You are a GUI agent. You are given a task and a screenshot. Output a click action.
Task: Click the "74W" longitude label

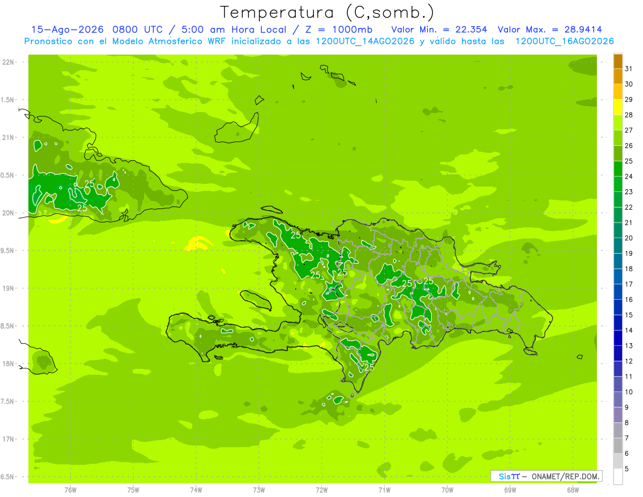(196, 490)
